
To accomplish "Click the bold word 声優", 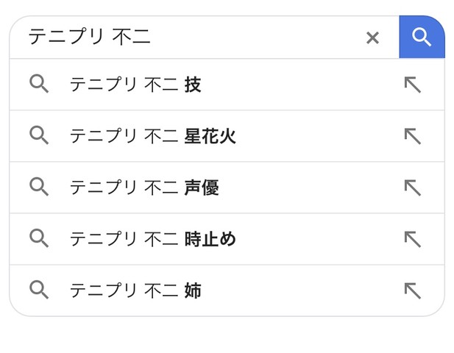I will 202,188.
